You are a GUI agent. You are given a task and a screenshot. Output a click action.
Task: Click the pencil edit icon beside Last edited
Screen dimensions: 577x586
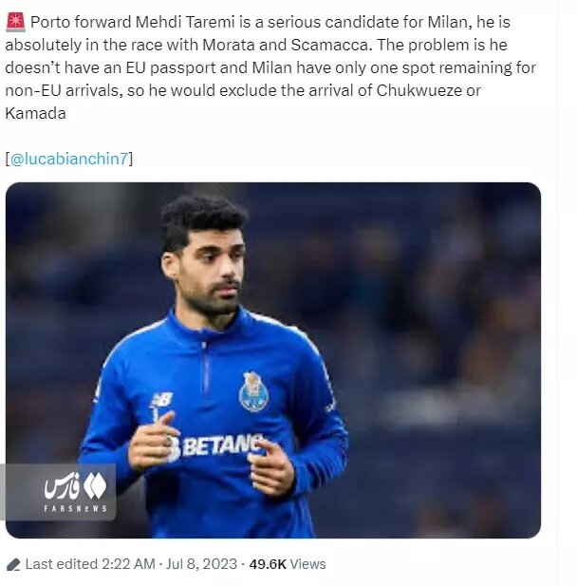[x=12, y=564]
